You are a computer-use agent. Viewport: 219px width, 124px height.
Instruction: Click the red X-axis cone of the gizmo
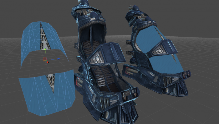click(48, 62)
